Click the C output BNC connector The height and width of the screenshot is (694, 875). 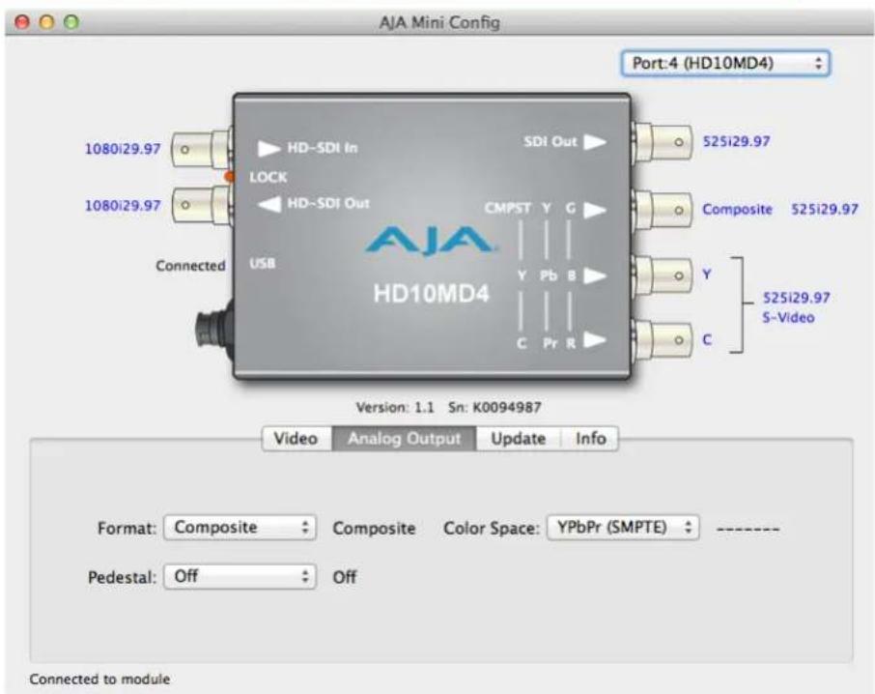663,339
